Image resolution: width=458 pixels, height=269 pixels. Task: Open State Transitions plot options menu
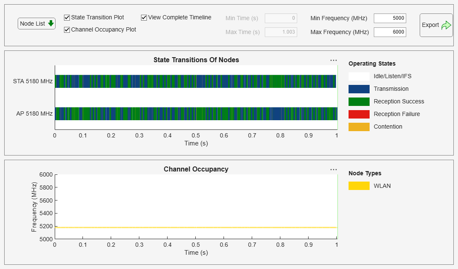(x=333, y=61)
